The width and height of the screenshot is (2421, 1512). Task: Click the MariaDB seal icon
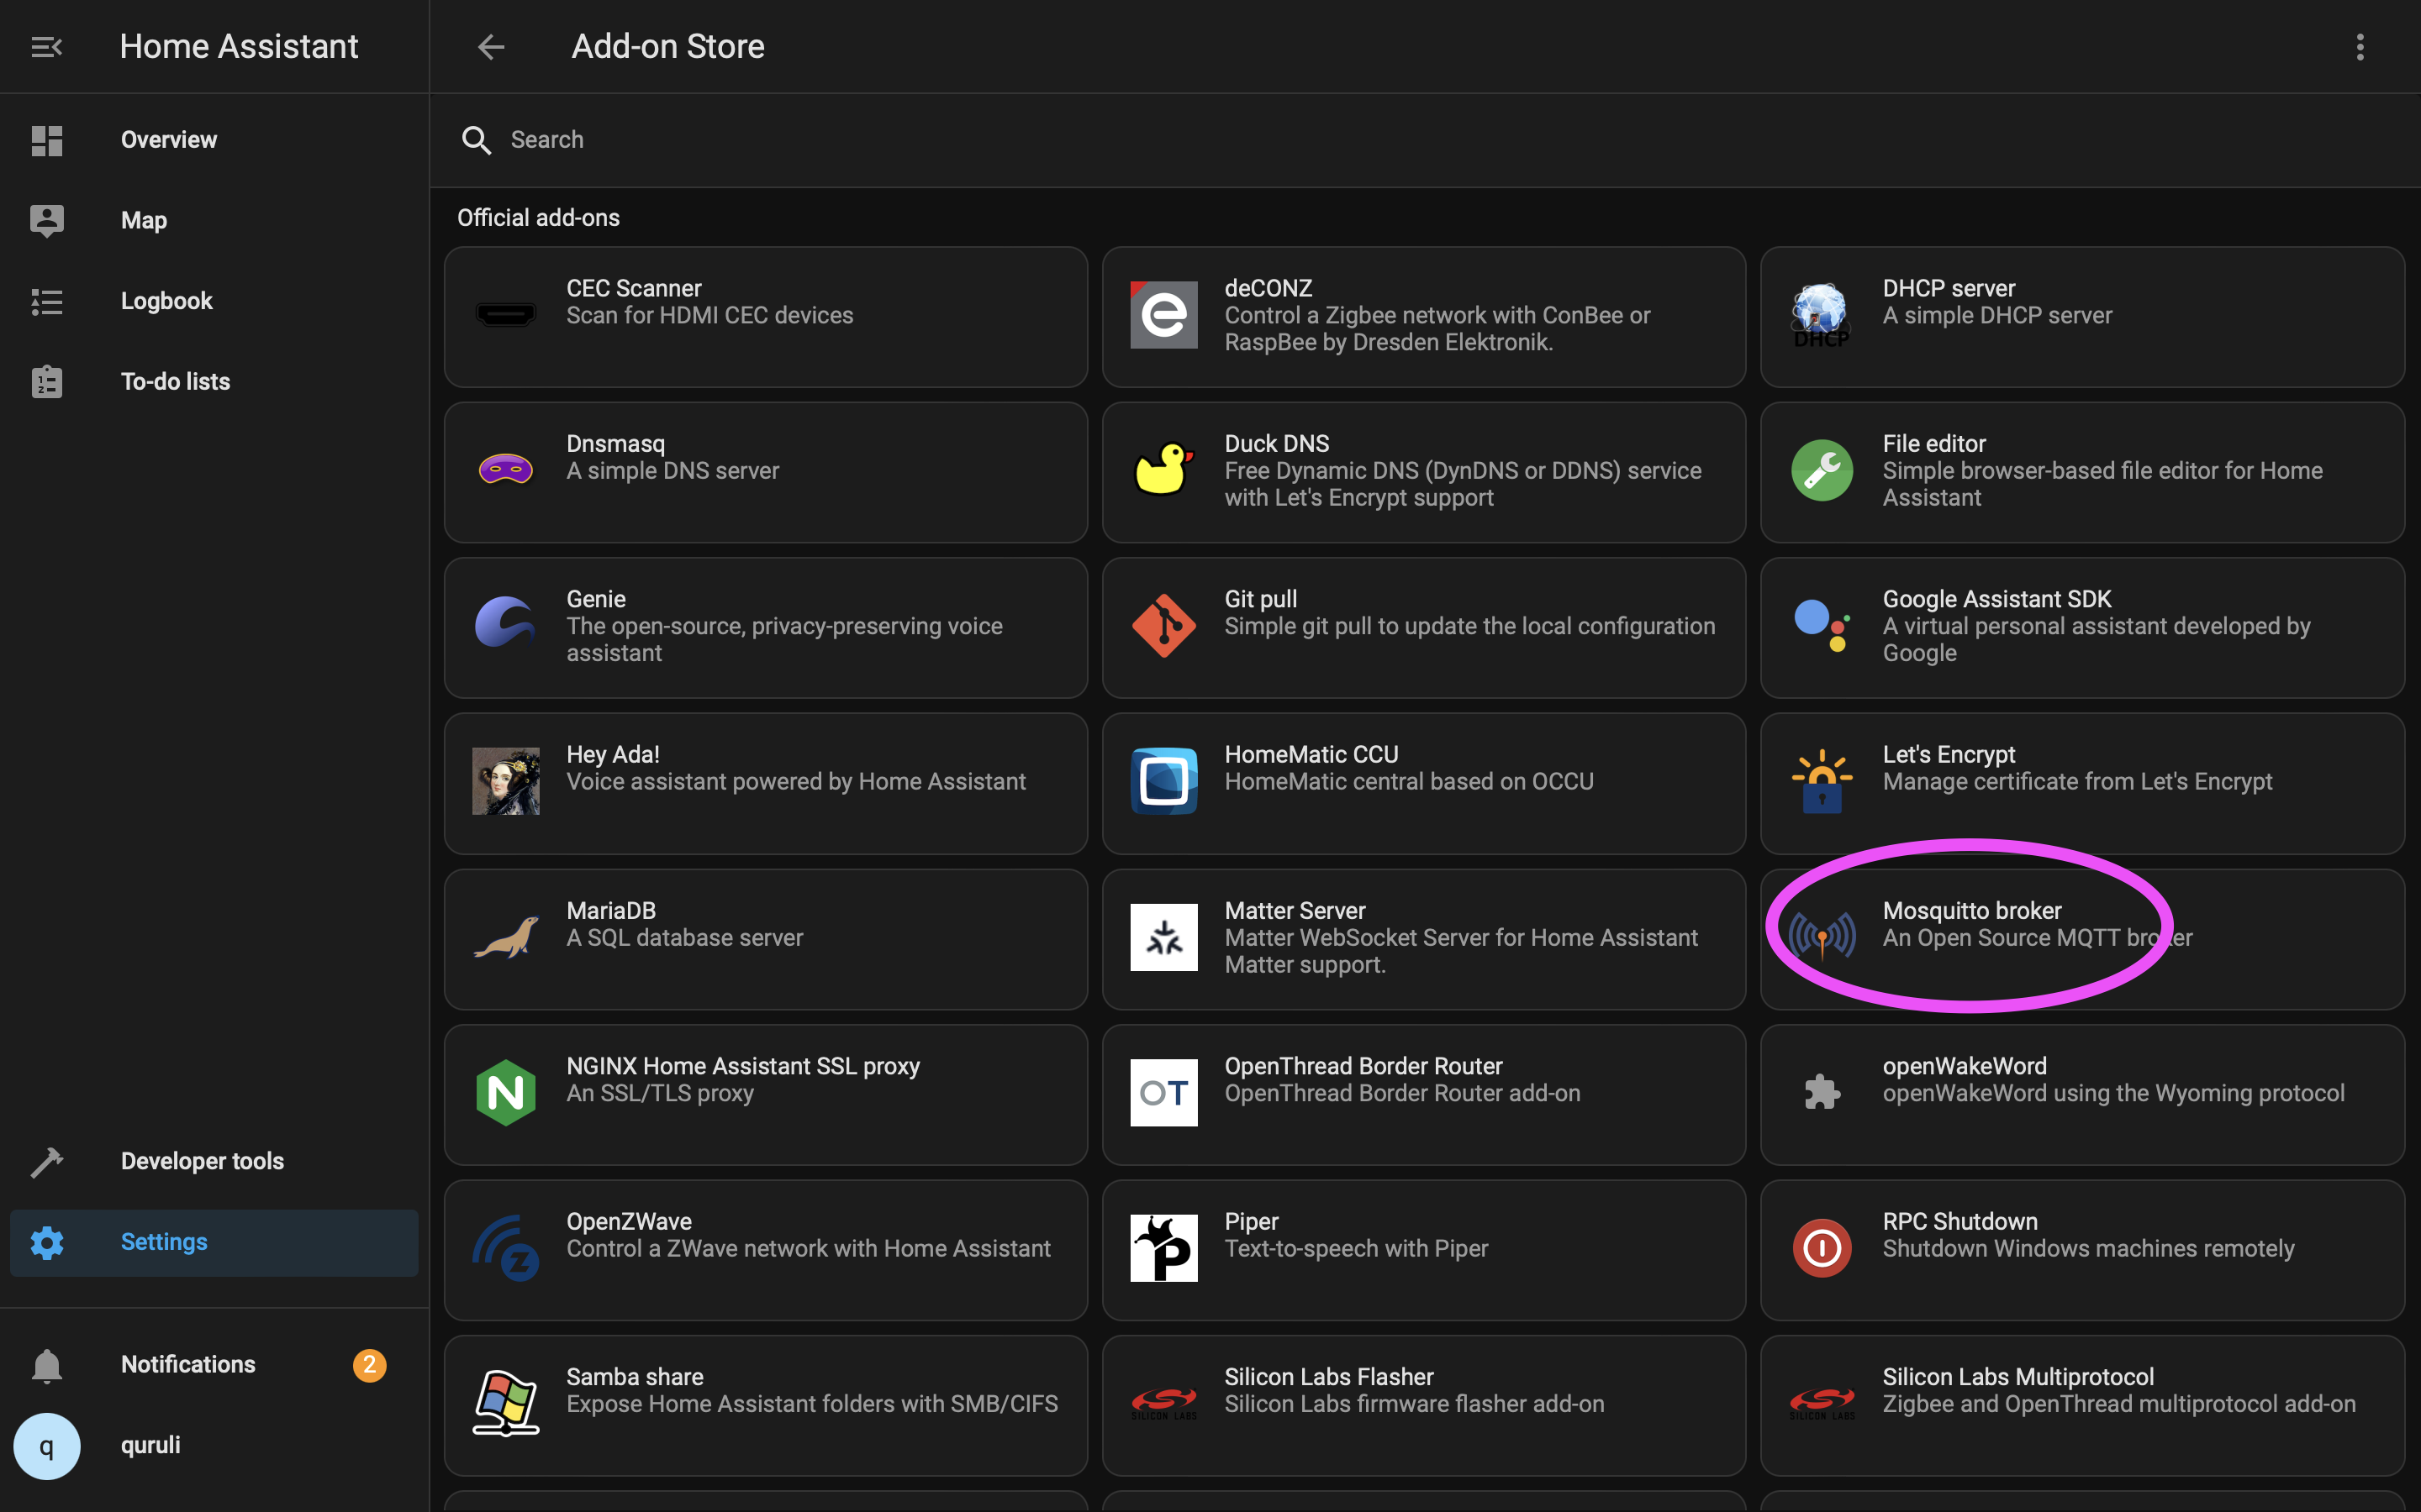(505, 937)
